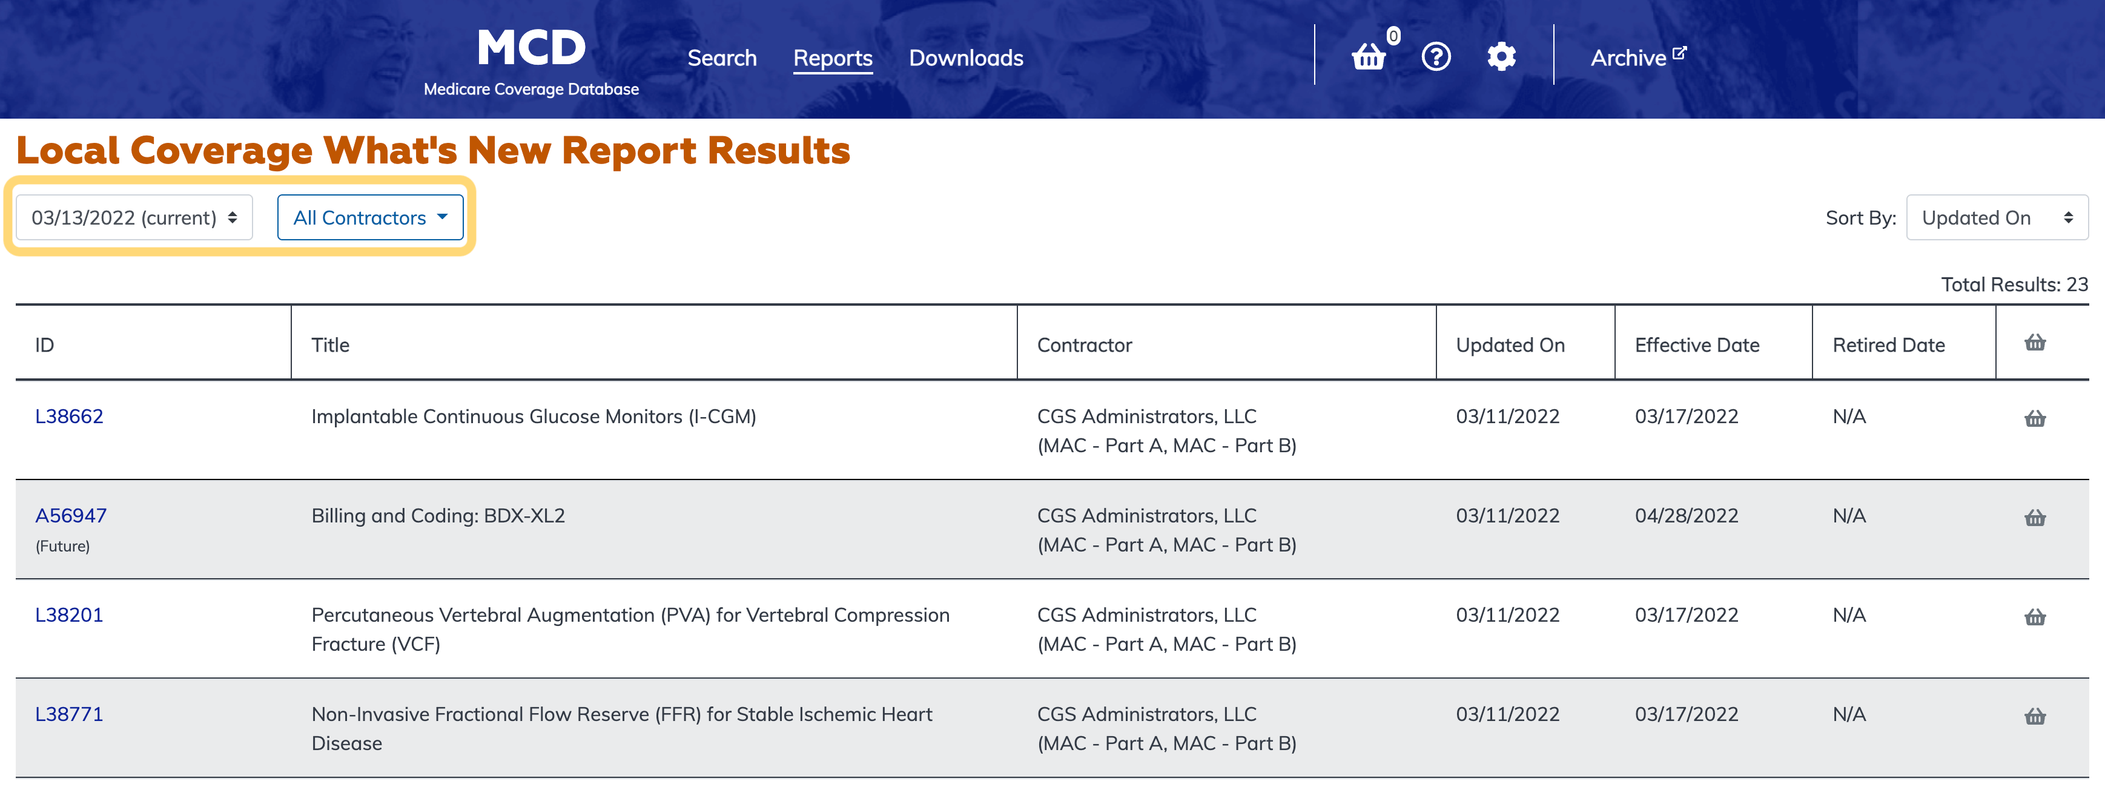
Task: Open the basket icon in header
Action: coord(1369,56)
